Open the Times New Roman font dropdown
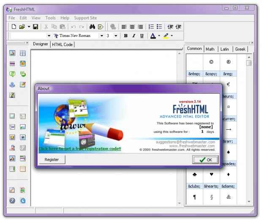Viewport: 262px width, 221px height. point(101,36)
